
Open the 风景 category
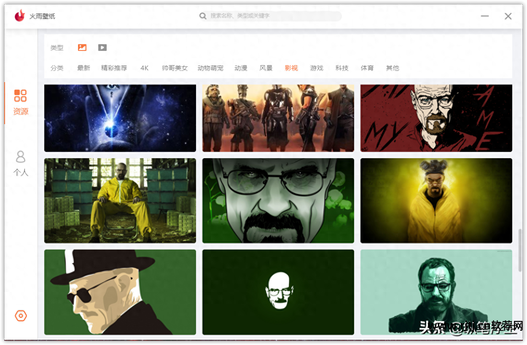[266, 68]
